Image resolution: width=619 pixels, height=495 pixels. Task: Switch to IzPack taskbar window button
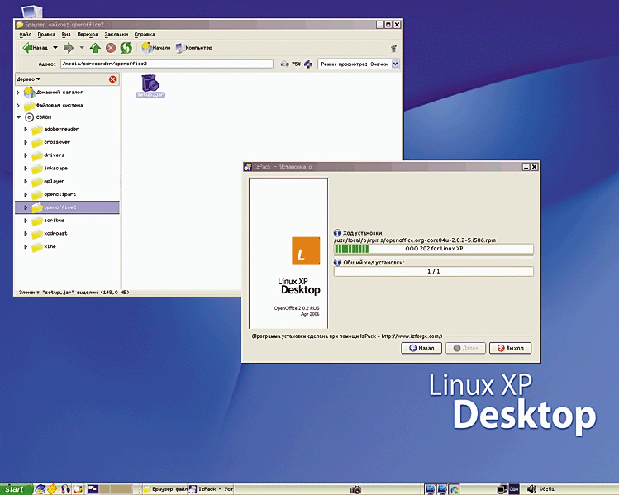tap(211, 489)
